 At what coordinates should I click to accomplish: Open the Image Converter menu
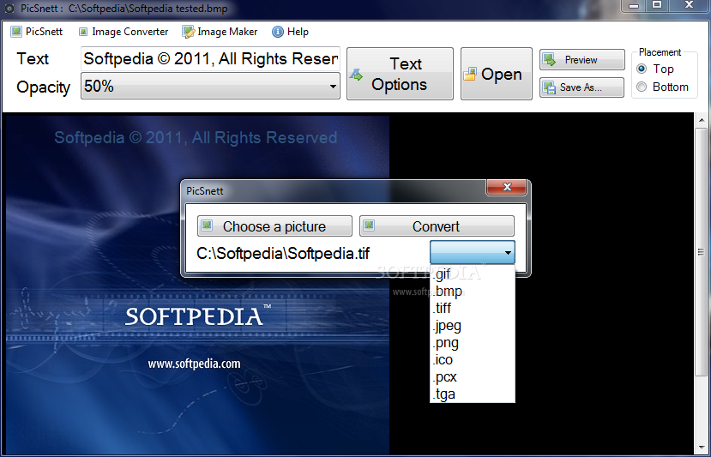coord(124,32)
